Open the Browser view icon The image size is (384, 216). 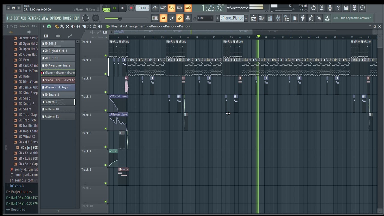286,18
